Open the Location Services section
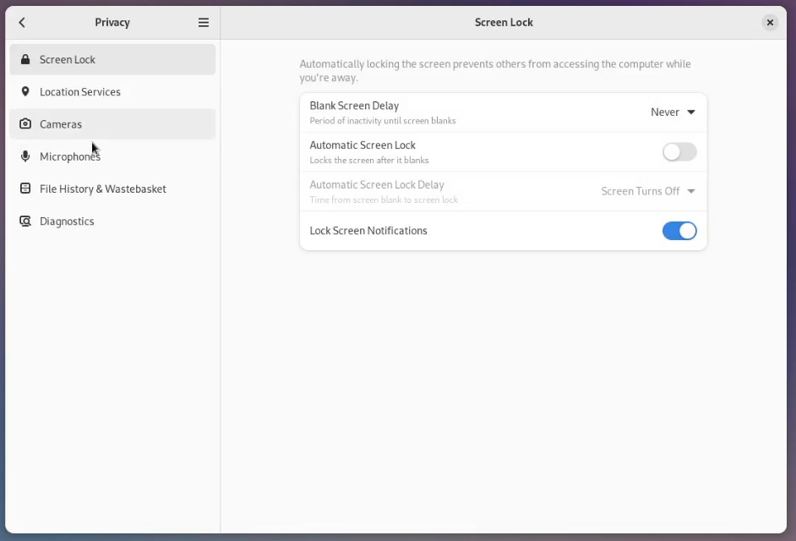Viewport: 796px width, 541px height. point(80,92)
